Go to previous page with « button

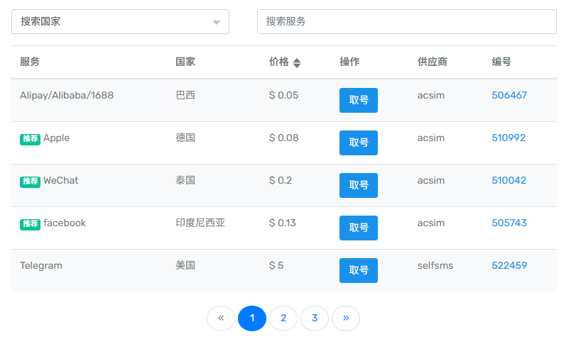tap(221, 318)
